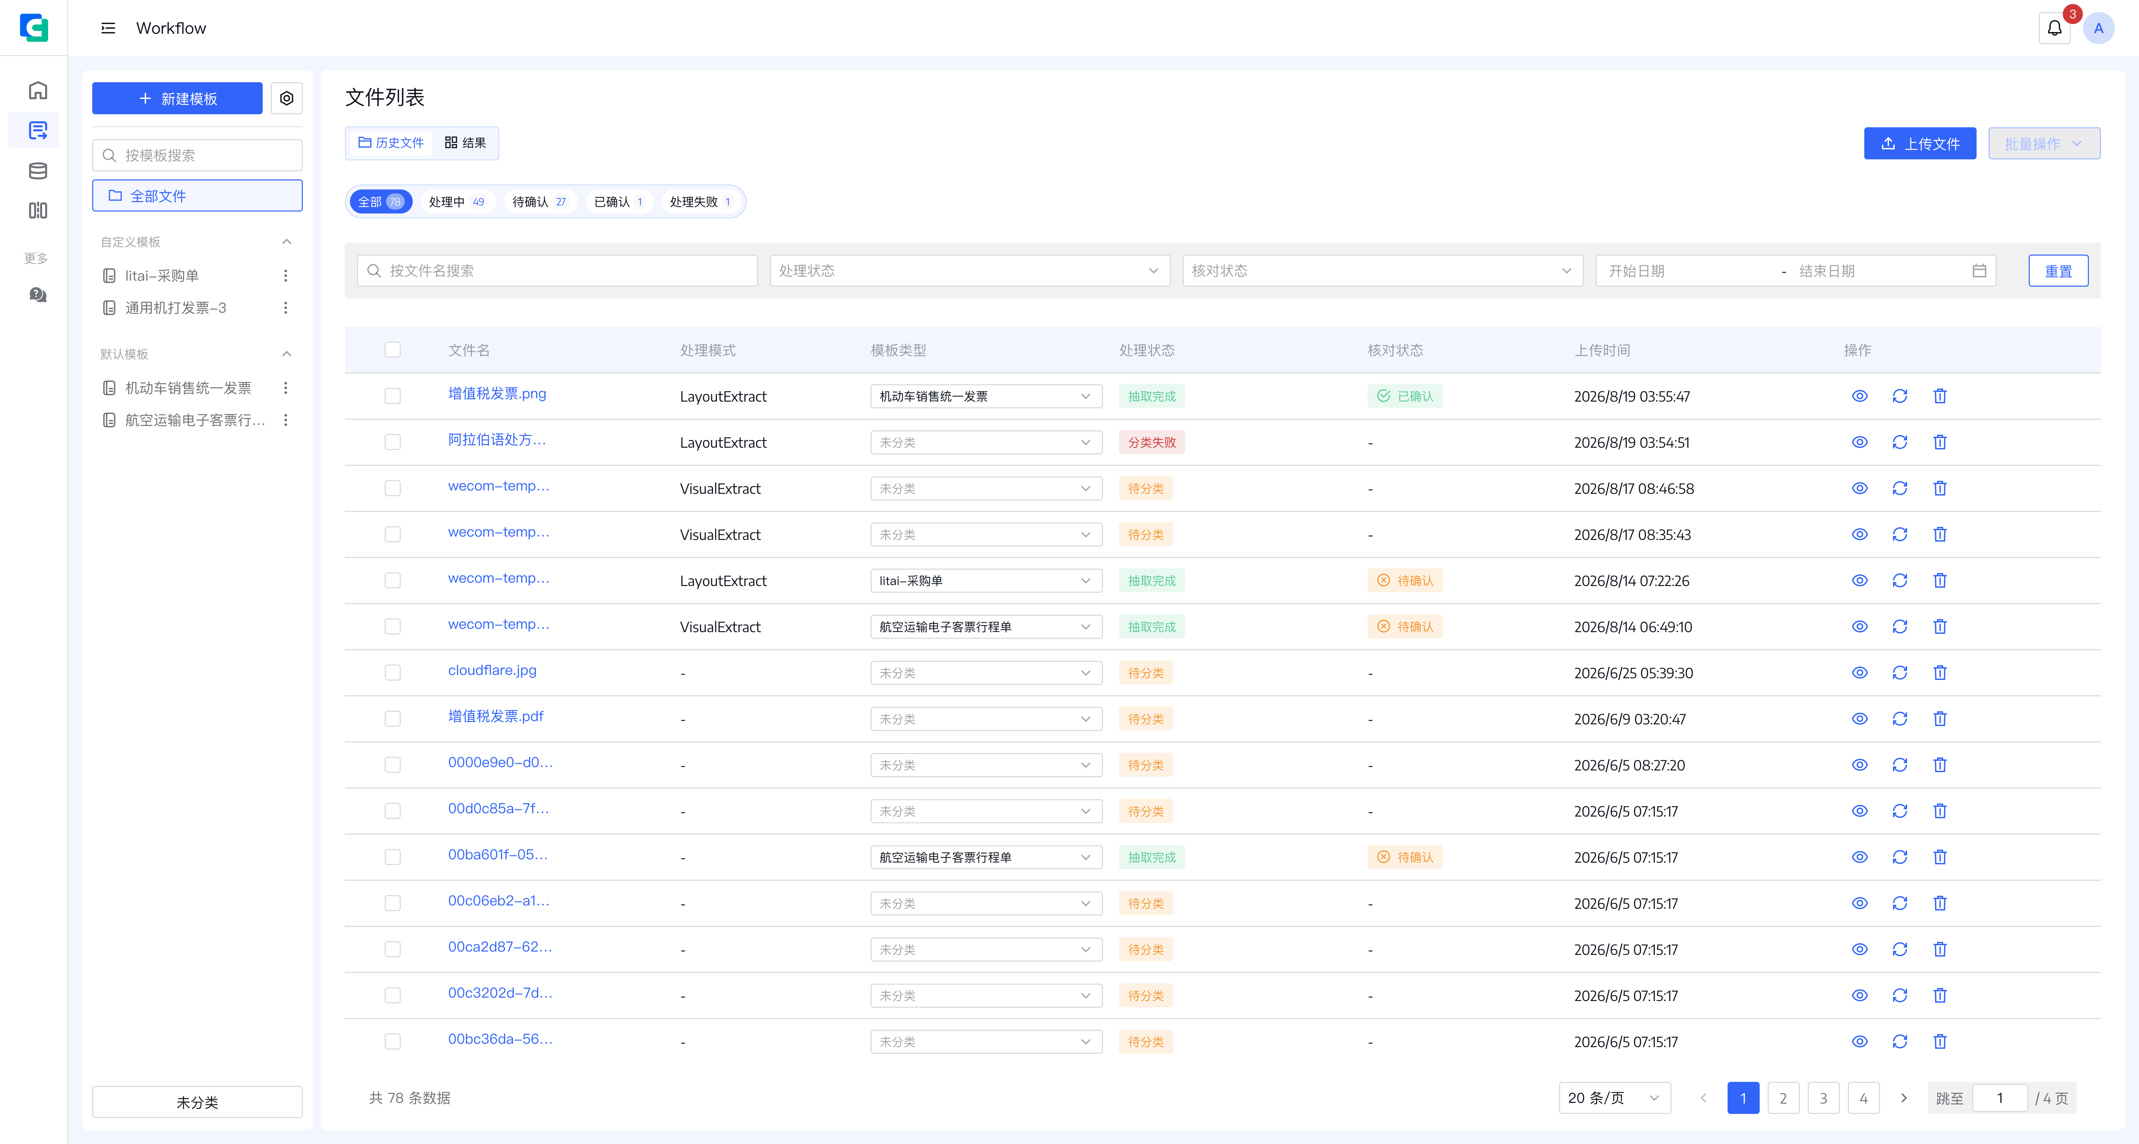Open the database icon in left sidebar
2139x1144 pixels.
[x=37, y=171]
